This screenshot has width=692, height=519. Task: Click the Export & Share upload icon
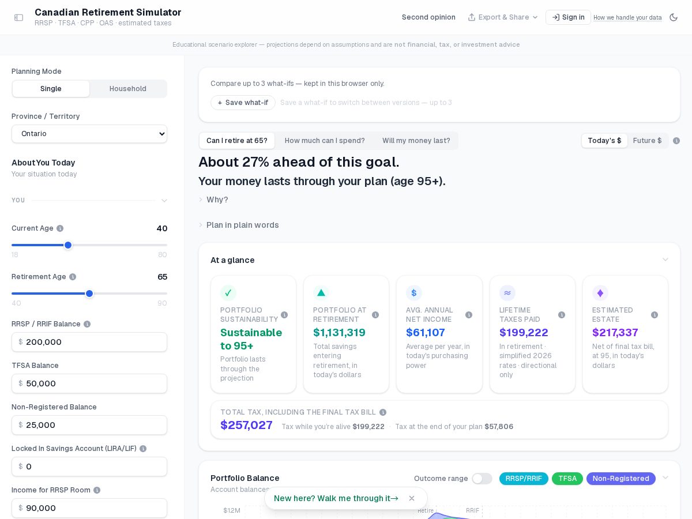[x=472, y=17]
